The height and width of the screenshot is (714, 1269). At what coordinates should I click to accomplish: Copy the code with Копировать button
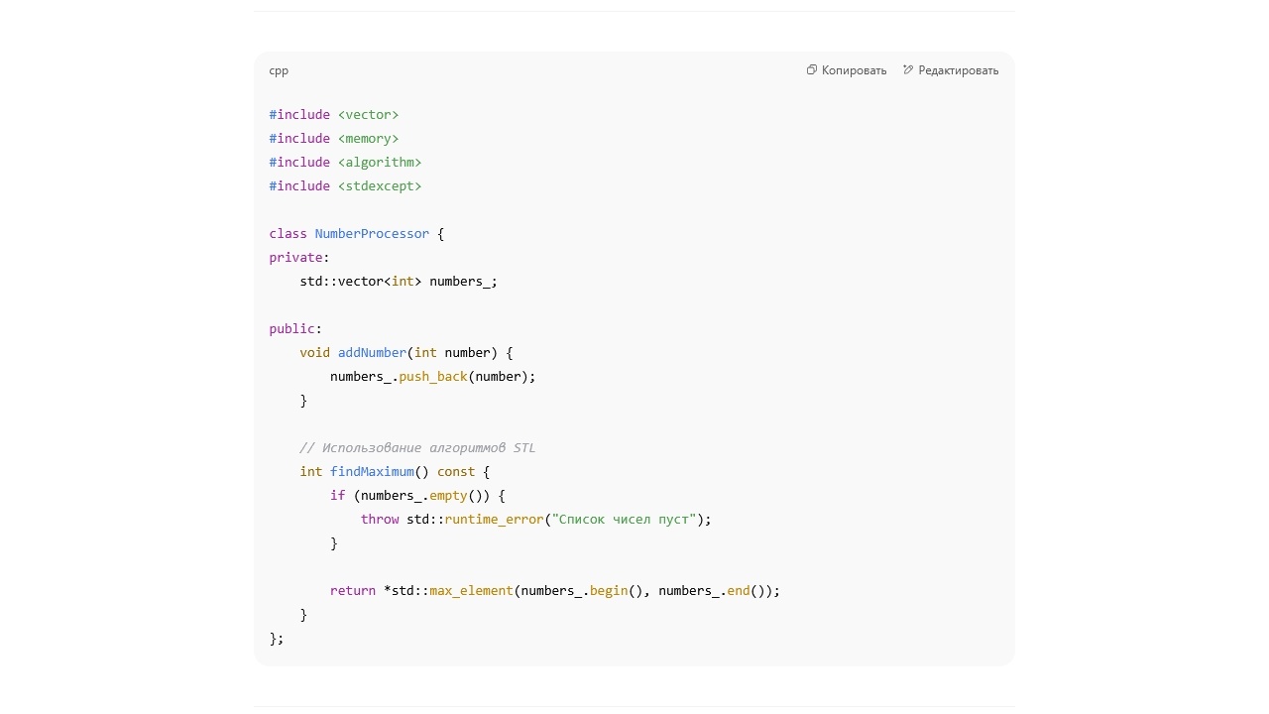coord(853,69)
